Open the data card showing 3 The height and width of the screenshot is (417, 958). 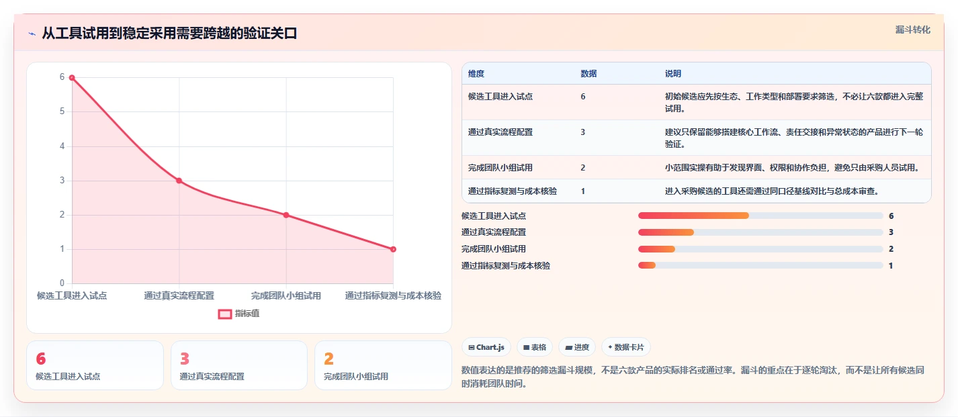click(238, 365)
